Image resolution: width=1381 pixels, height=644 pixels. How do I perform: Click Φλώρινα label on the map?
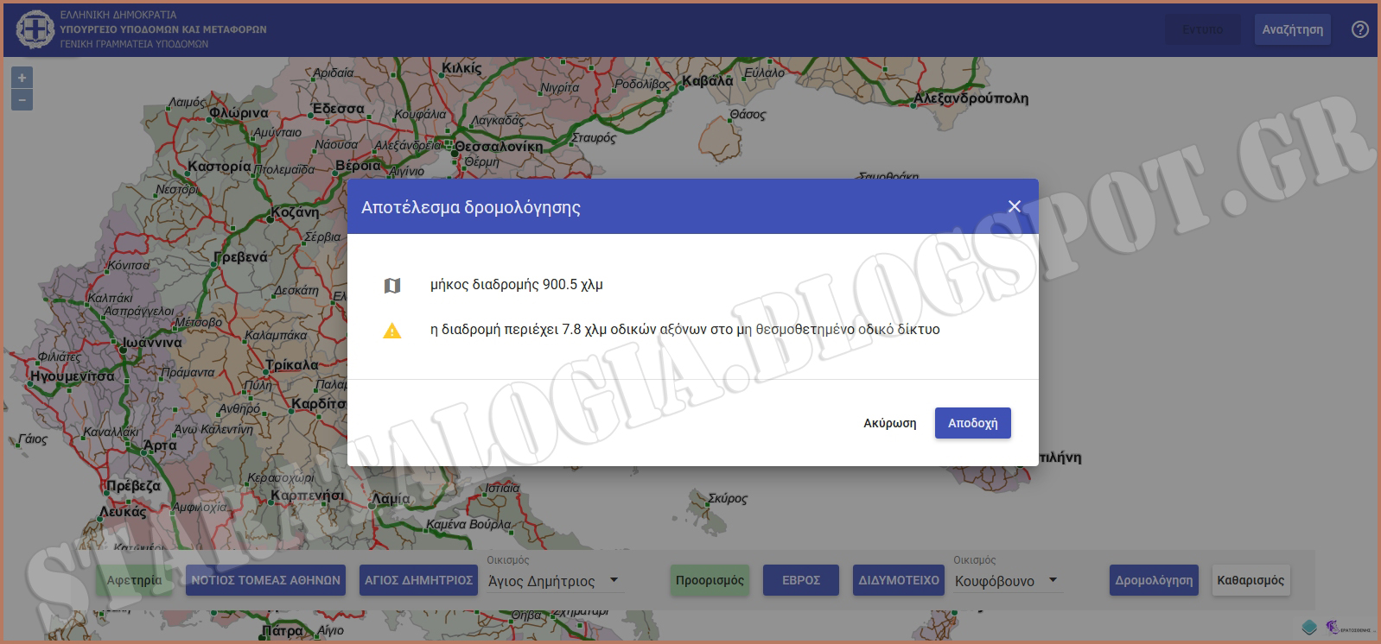(239, 113)
